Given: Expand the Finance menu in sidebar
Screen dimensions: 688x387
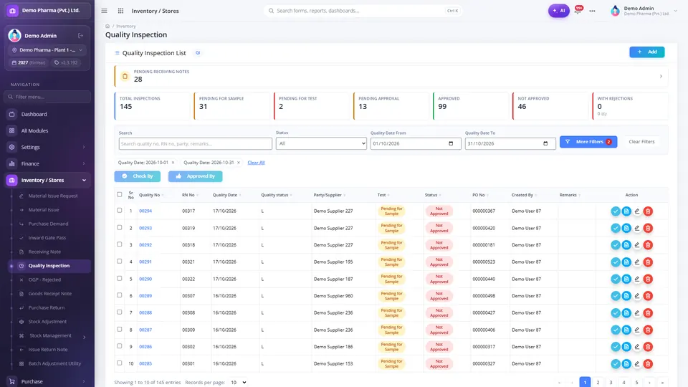Looking at the screenshot, I should pyautogui.click(x=47, y=163).
